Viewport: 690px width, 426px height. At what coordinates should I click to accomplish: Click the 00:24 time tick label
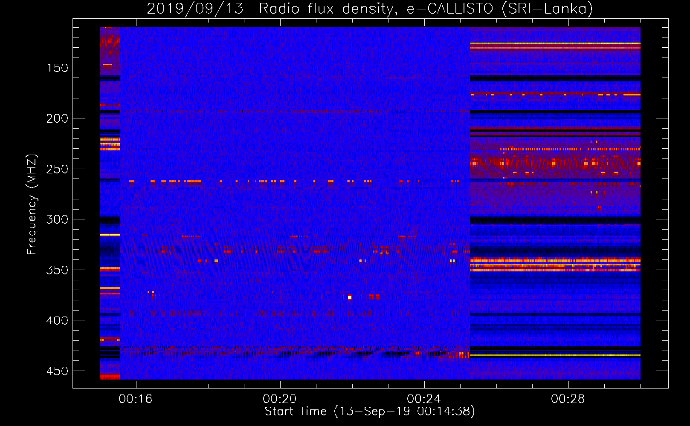pyautogui.click(x=424, y=399)
